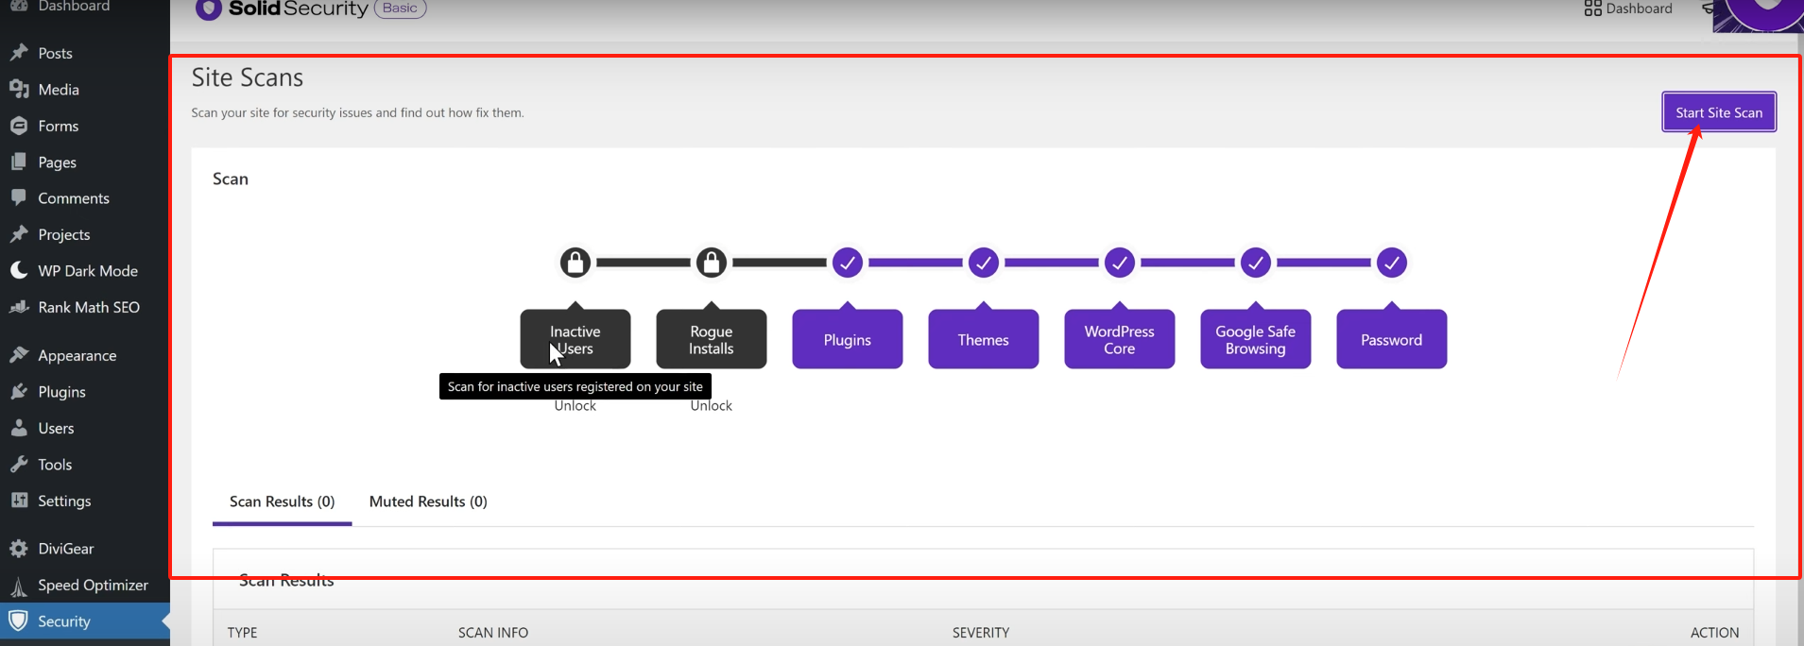Click the ACTION column header
The image size is (1804, 646).
point(1714,633)
